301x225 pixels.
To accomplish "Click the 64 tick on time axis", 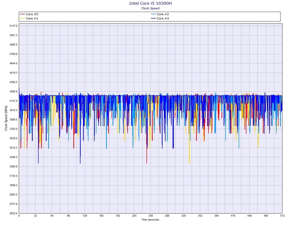I will point(52,216).
